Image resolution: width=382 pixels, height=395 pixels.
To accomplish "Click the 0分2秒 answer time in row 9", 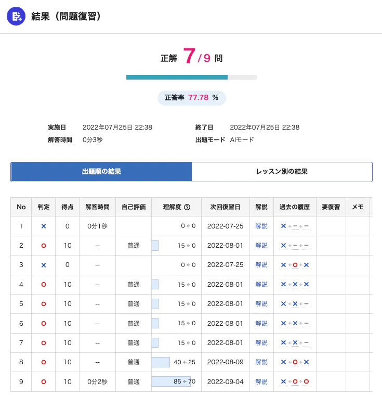I will tap(97, 382).
